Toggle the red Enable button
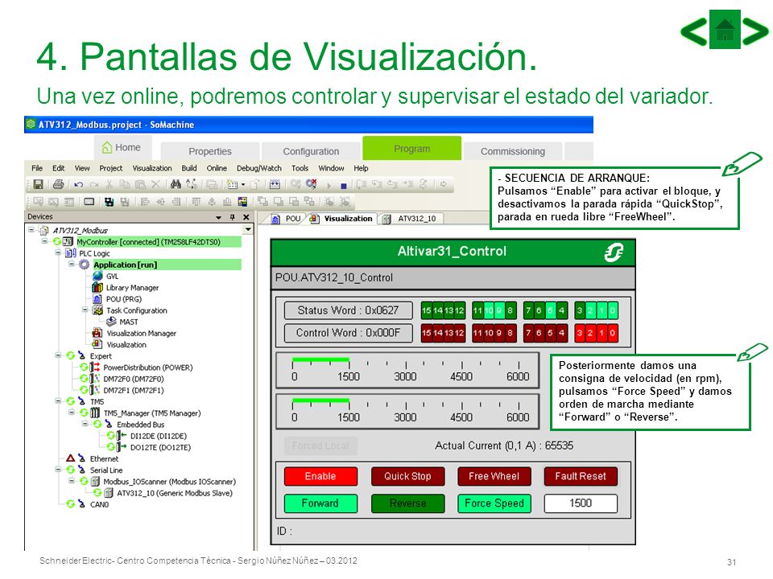The height and width of the screenshot is (579, 773). click(320, 476)
